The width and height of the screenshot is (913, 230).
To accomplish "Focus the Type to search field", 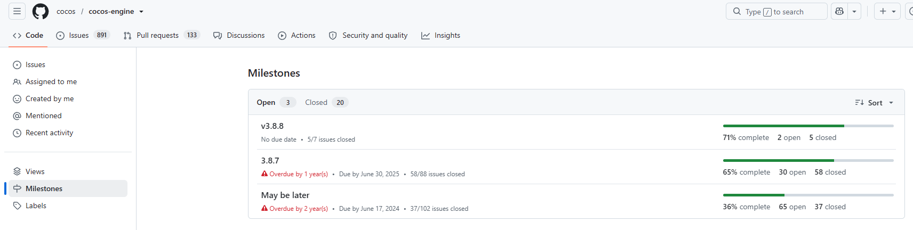I will [x=776, y=11].
